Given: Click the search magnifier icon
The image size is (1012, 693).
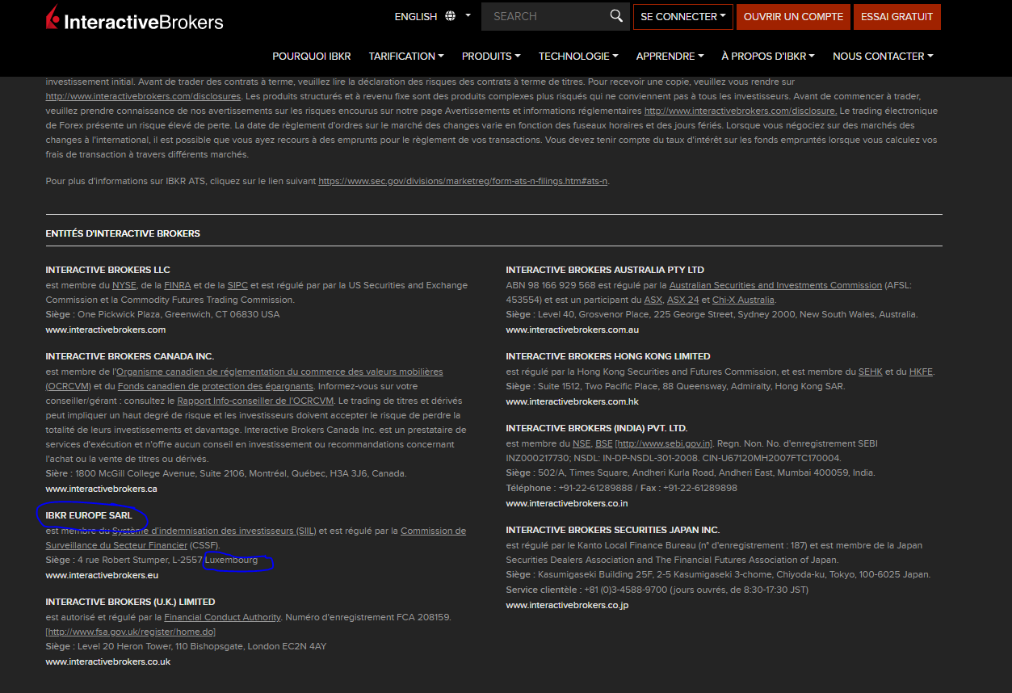Looking at the screenshot, I should (x=616, y=16).
